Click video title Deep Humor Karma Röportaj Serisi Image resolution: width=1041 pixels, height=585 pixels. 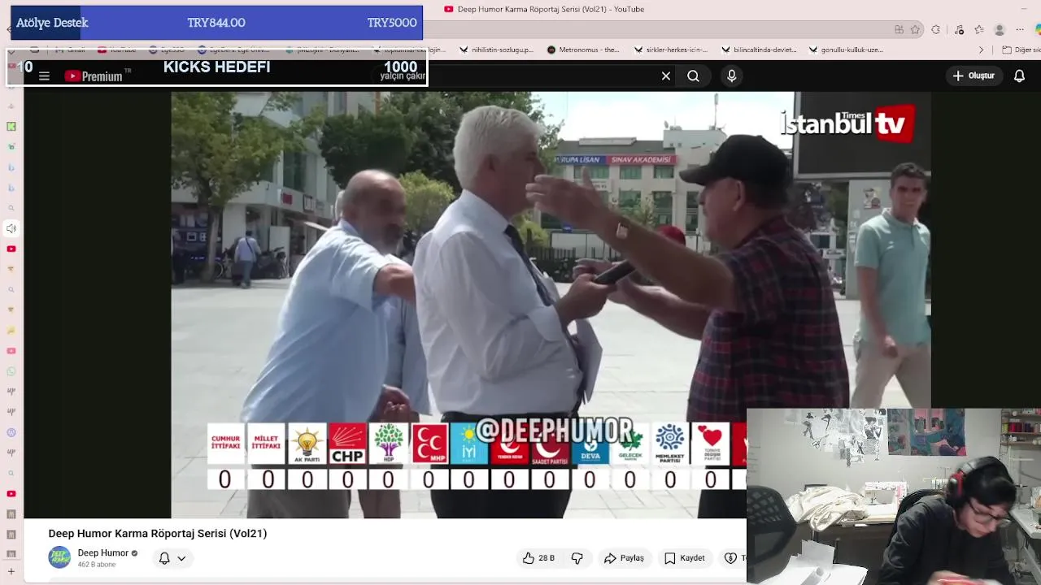tap(158, 533)
